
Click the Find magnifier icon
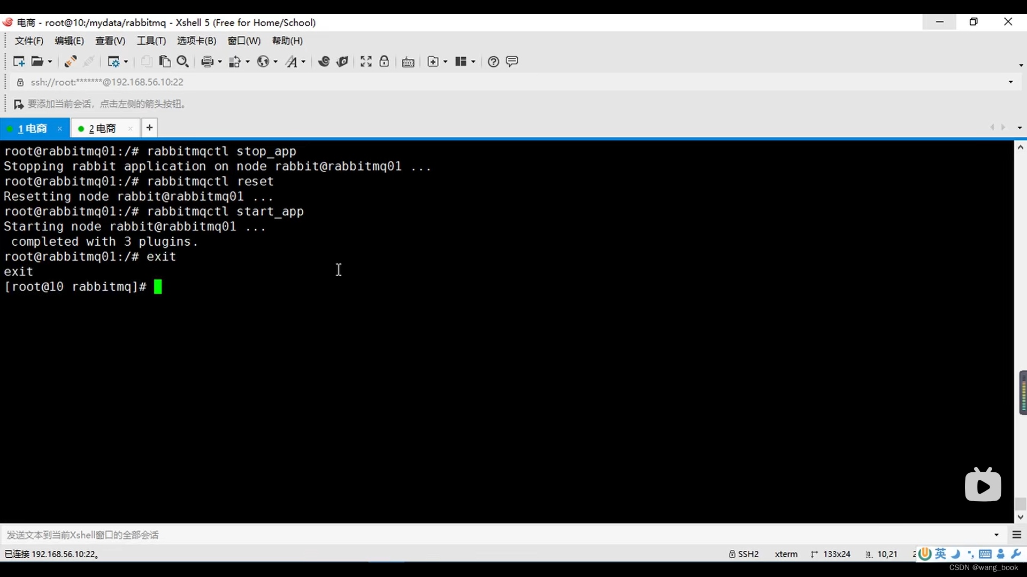183,61
